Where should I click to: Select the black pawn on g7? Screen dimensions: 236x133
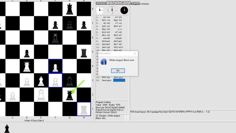pyautogui.click(x=70, y=25)
